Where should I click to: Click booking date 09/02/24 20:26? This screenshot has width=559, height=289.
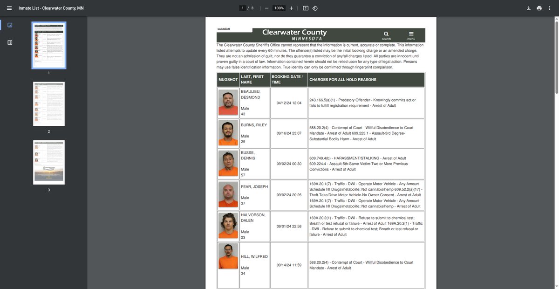(289, 195)
